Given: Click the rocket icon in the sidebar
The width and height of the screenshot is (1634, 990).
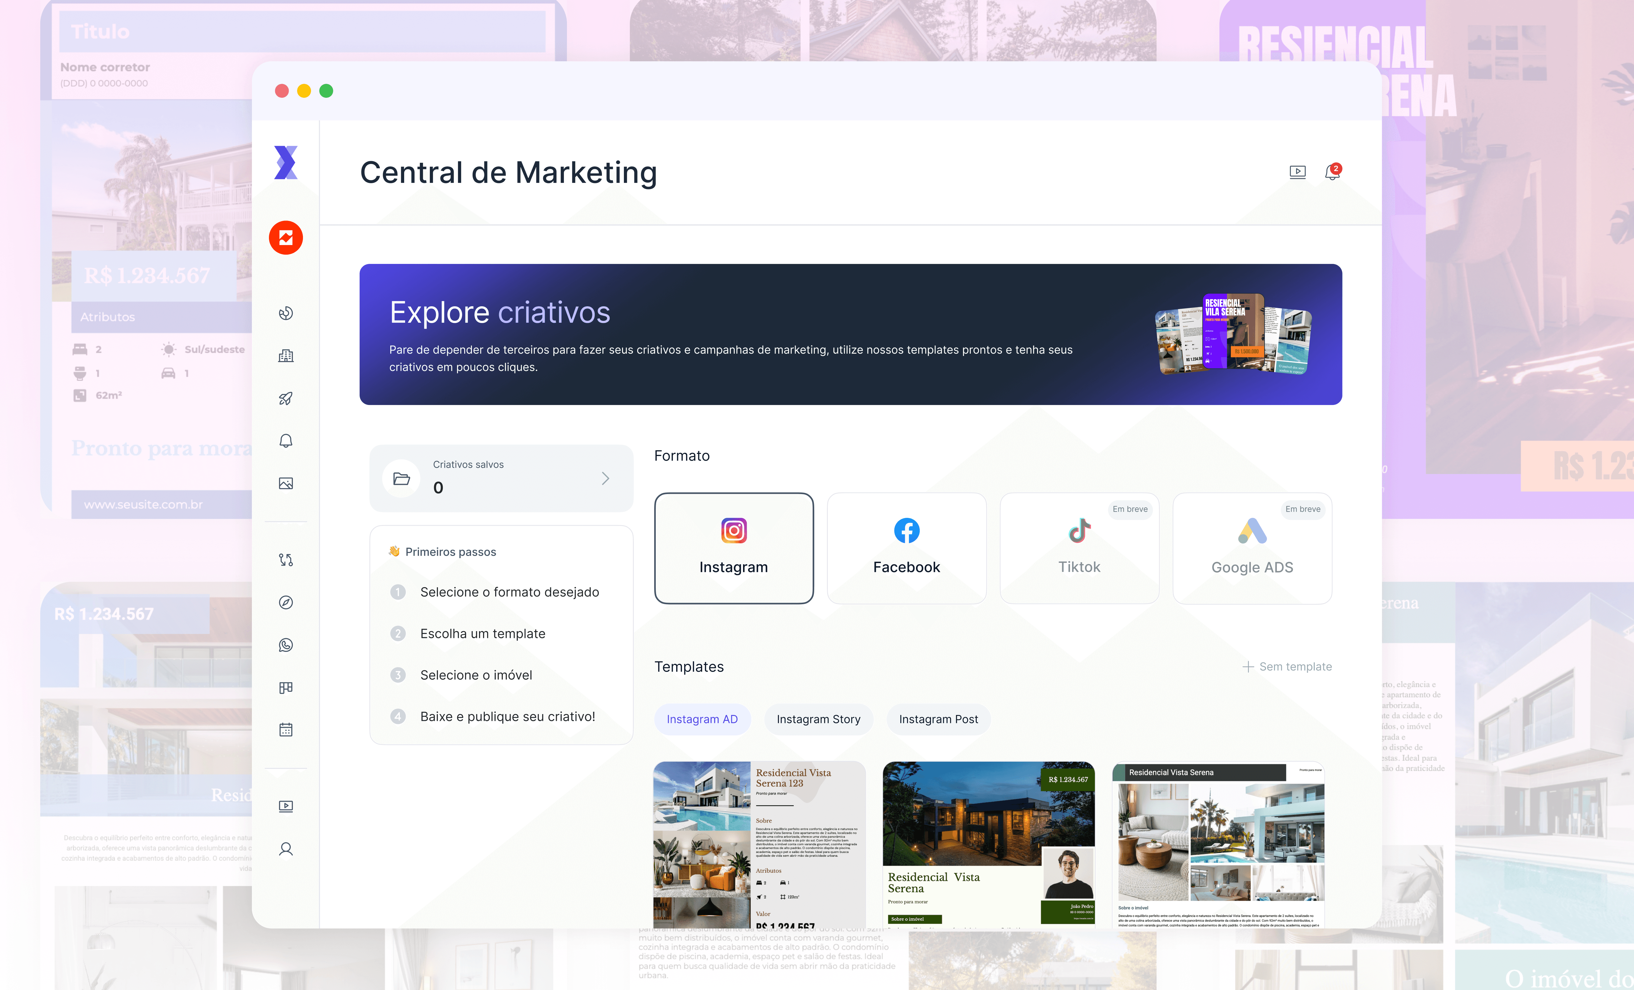Looking at the screenshot, I should tap(286, 398).
